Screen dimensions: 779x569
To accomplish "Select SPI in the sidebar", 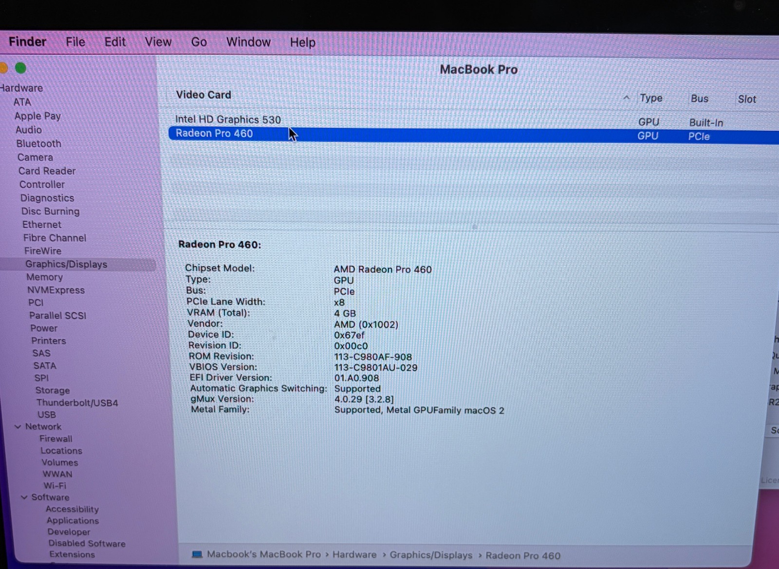I will 41,378.
